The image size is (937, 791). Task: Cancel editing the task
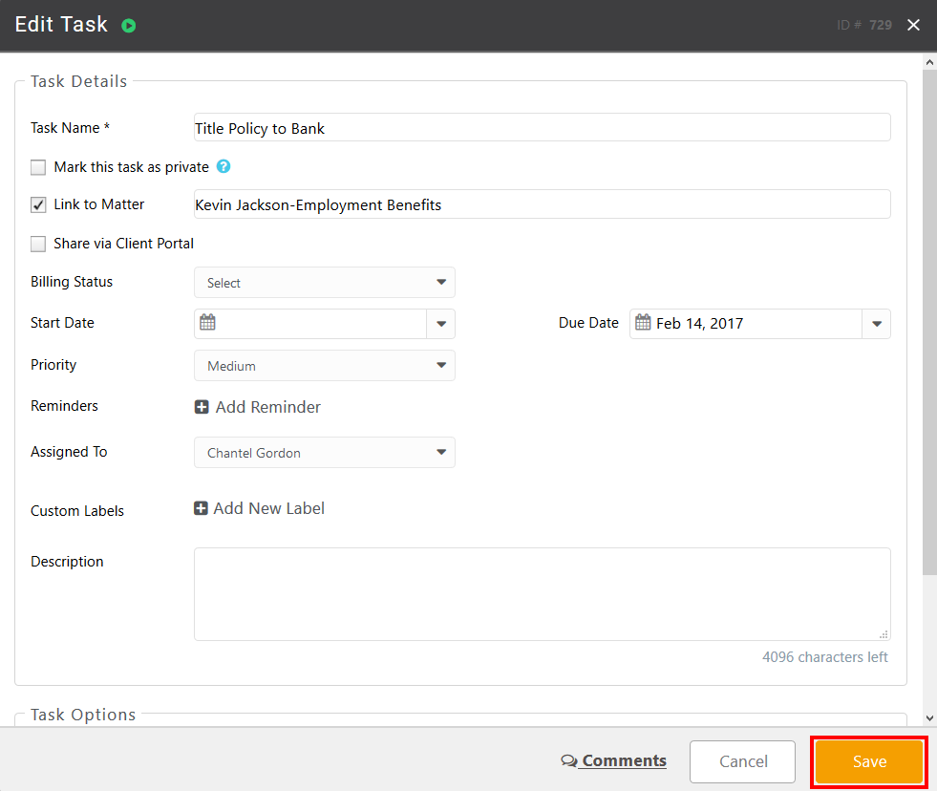point(742,761)
